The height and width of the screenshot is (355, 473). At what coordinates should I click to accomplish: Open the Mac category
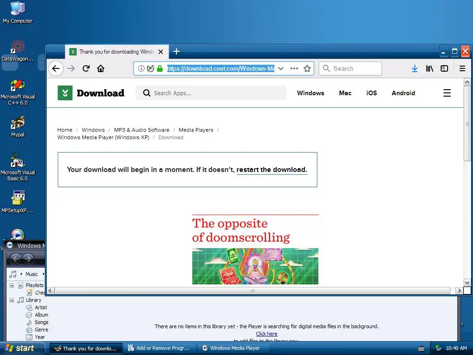coord(345,93)
